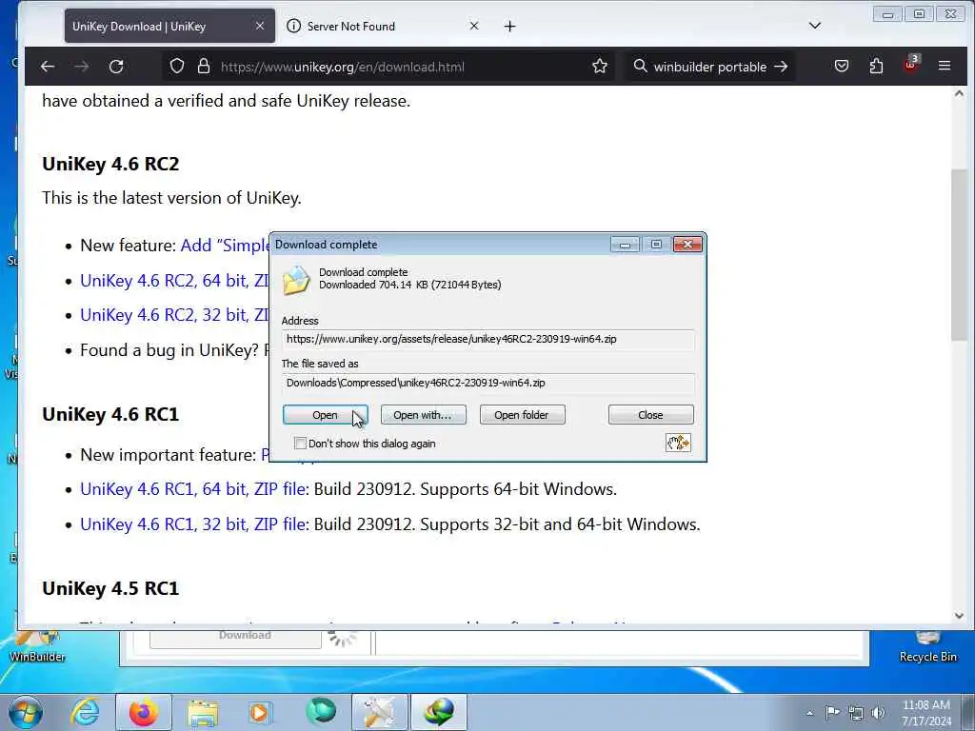Expand the list all tabs dropdown chevron
The image size is (975, 731).
click(x=815, y=26)
